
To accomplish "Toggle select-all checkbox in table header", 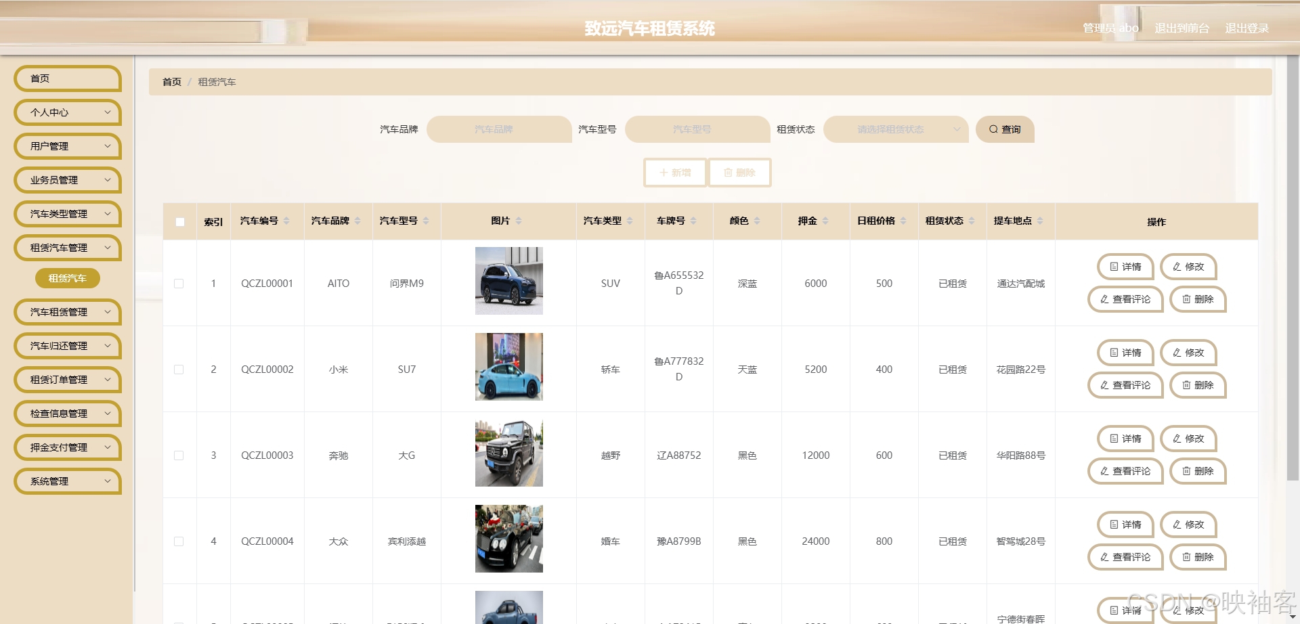I will pyautogui.click(x=180, y=221).
